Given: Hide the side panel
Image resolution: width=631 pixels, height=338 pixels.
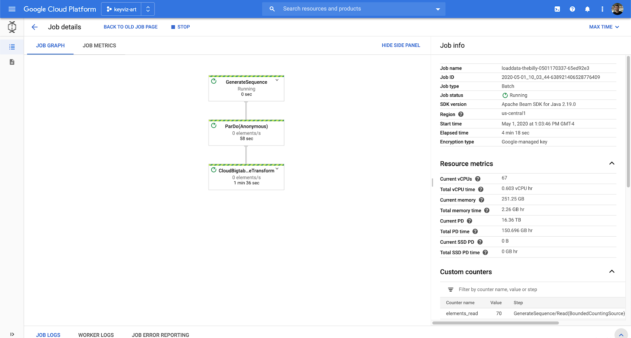Looking at the screenshot, I should click(x=401, y=45).
